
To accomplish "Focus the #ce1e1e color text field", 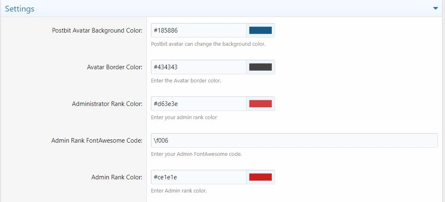I will click(199, 177).
